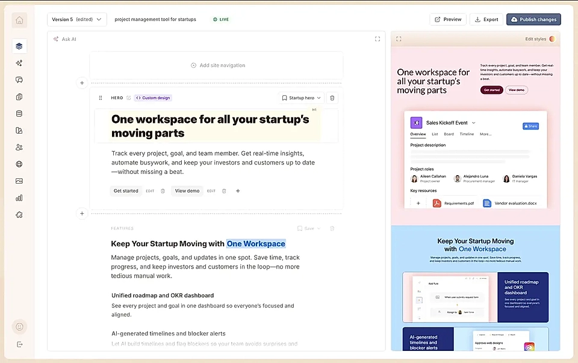Add a section above the Hero block
The width and height of the screenshot is (578, 363).
pyautogui.click(x=82, y=83)
